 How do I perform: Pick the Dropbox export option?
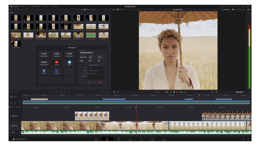point(57,71)
